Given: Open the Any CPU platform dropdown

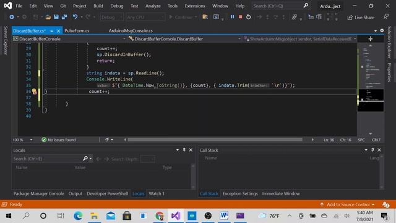Looking at the screenshot, I should tap(145, 17).
